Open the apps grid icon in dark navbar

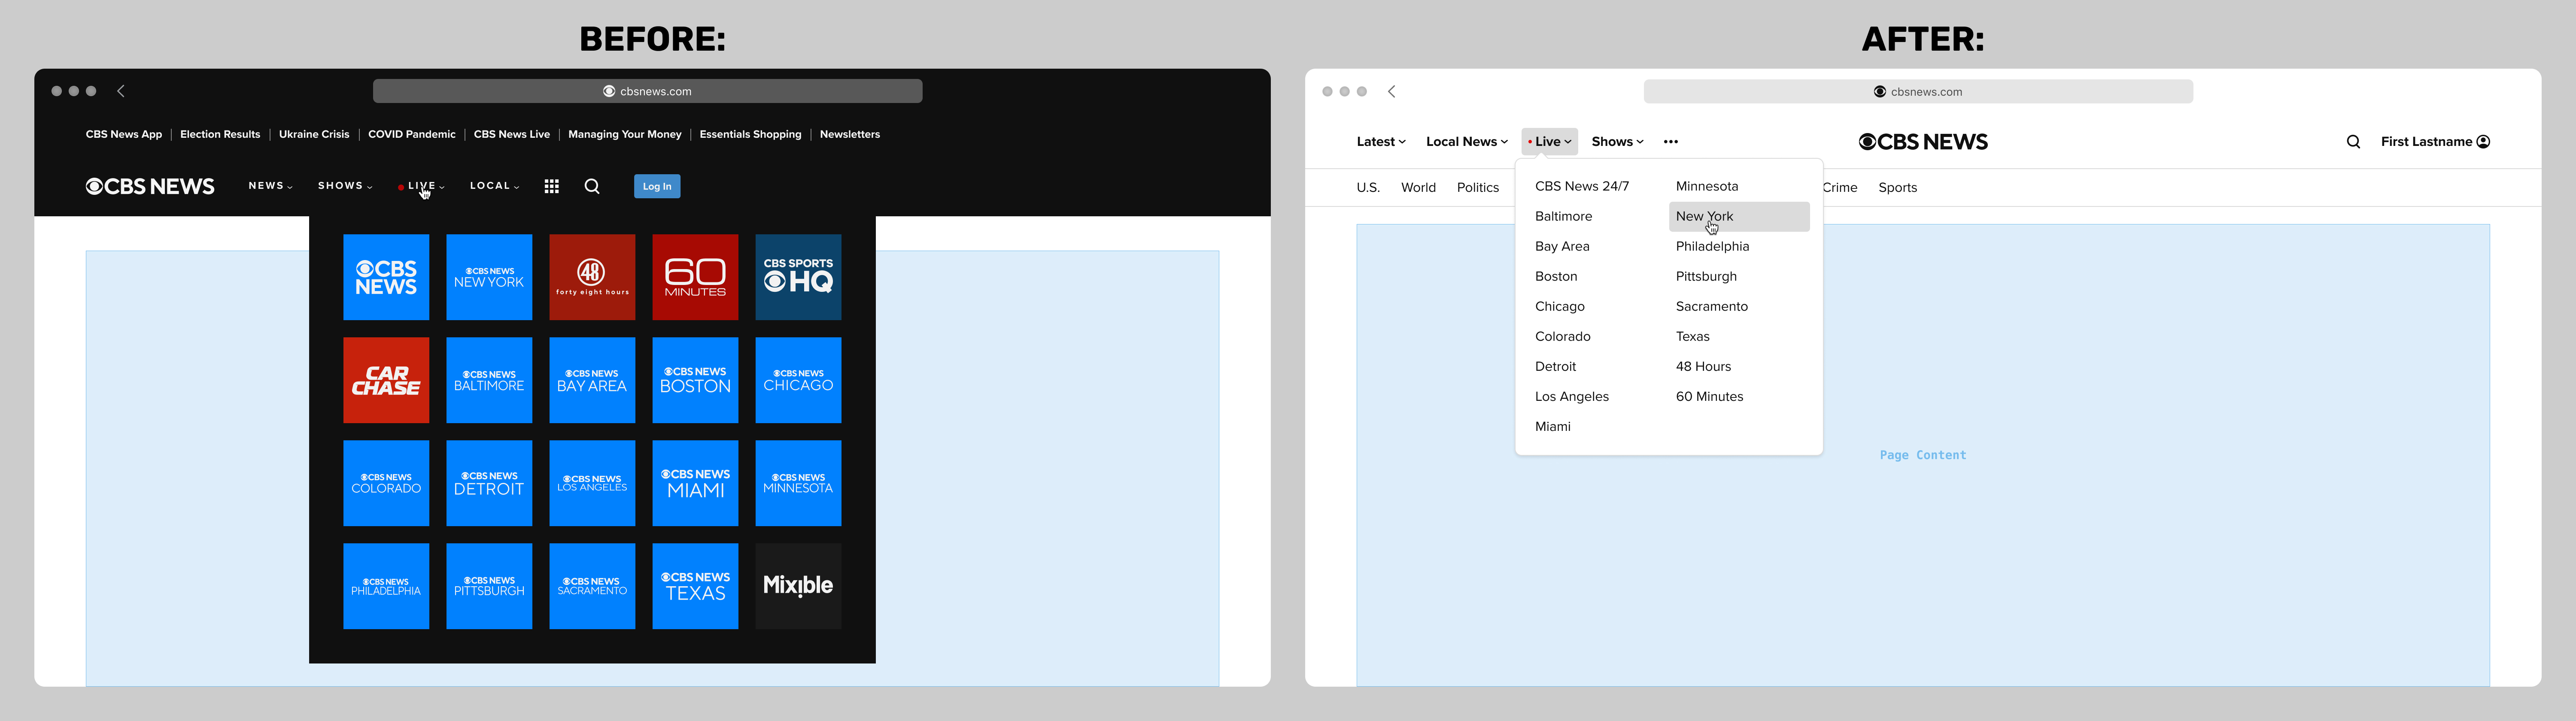coord(551,186)
